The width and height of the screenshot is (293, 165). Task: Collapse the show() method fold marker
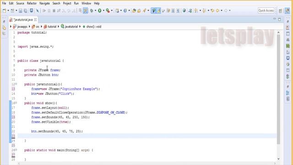click(x=16, y=103)
